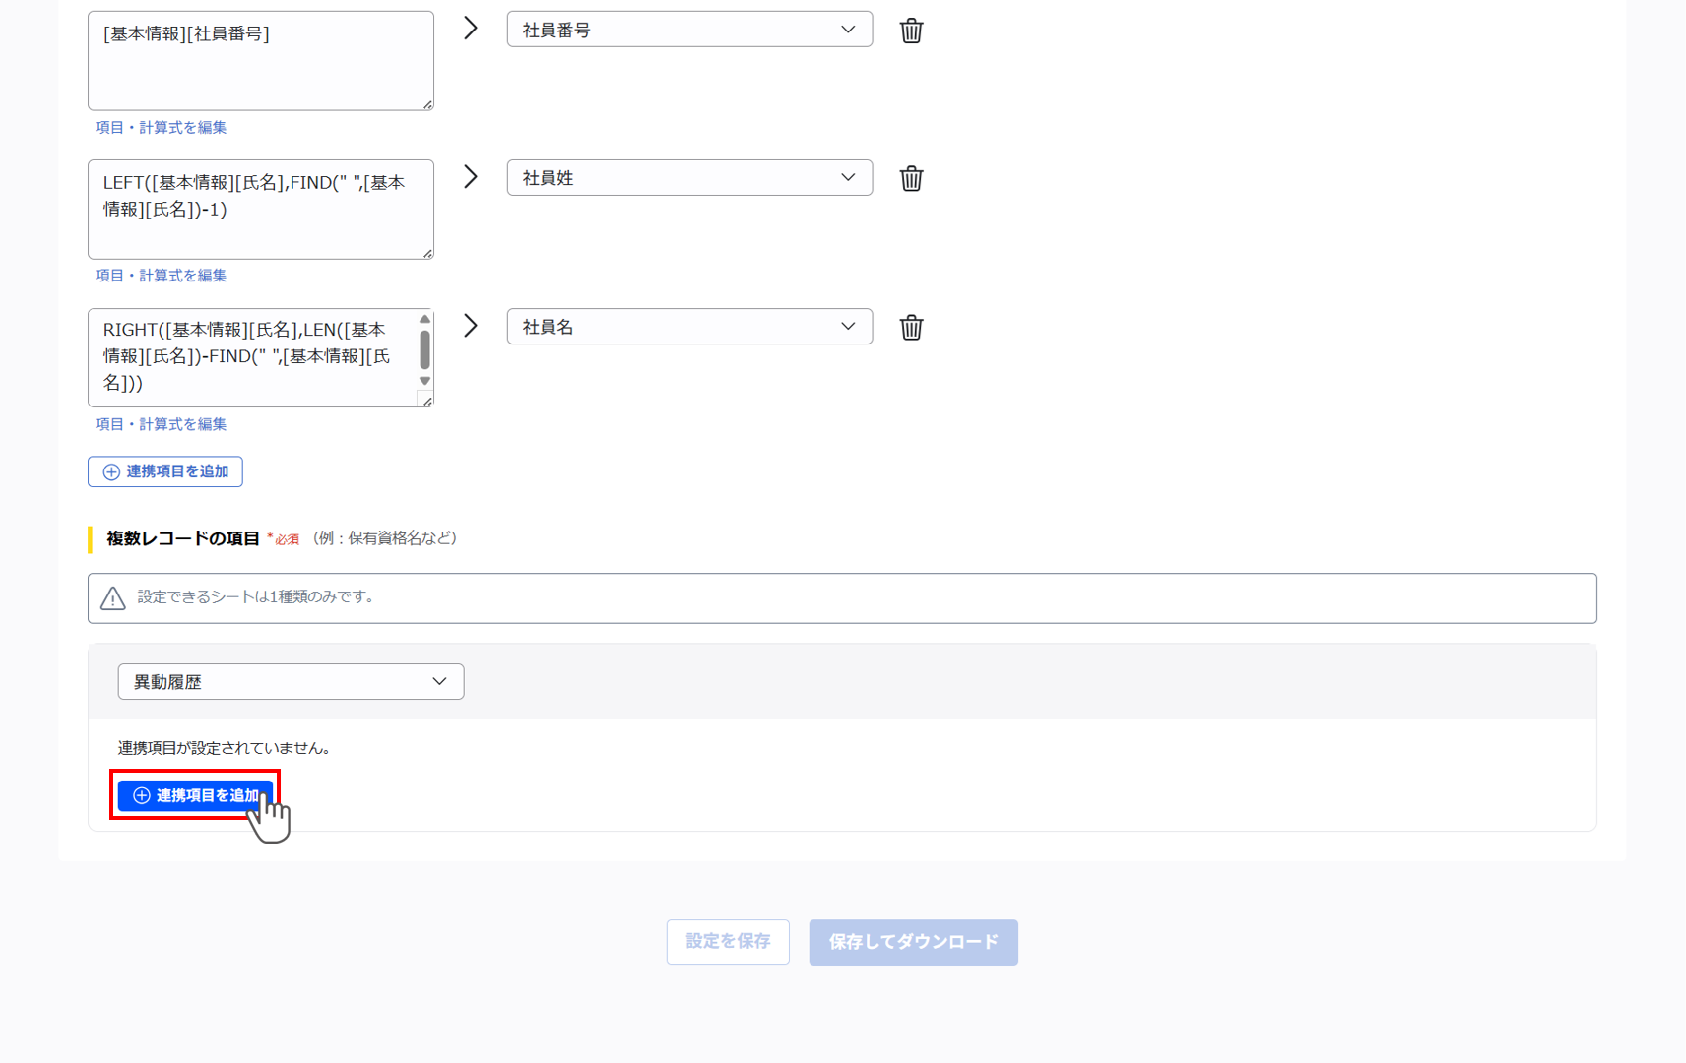Click the 設定を保存 button
1686x1063 pixels.
pos(728,942)
